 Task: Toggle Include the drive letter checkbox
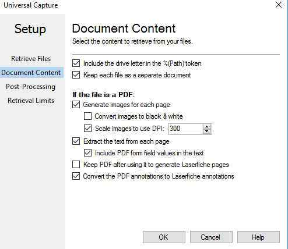click(76, 63)
